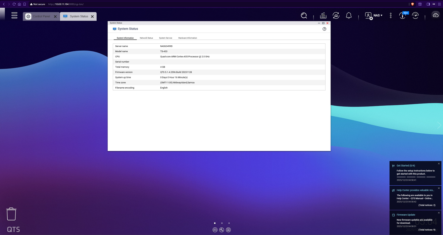Open the info icon with 10+ badge
This screenshot has width=443, height=235.
402,16
